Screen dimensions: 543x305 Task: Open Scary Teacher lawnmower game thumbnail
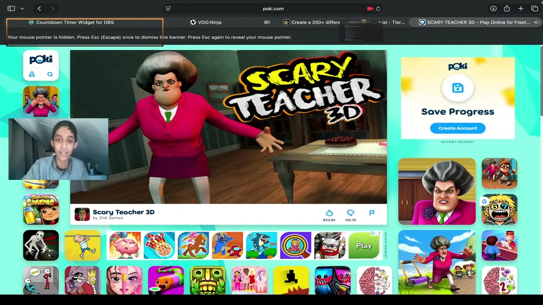[437, 262]
